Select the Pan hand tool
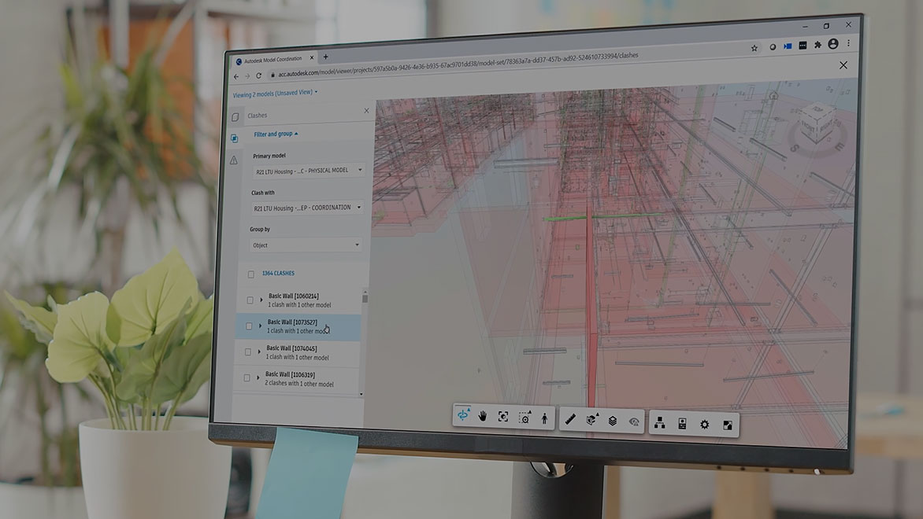 483,416
